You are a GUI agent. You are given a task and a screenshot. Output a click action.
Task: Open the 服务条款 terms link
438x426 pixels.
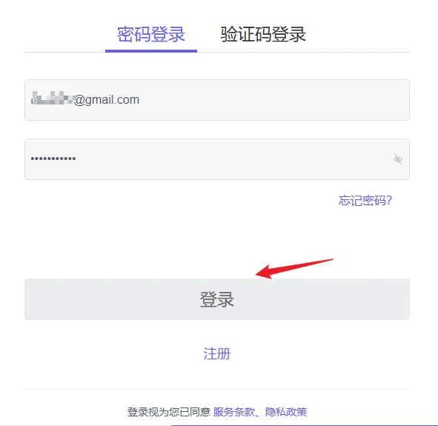point(234,412)
